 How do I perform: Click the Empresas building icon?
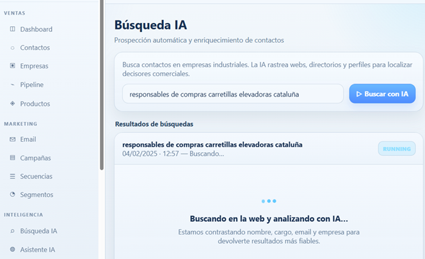click(x=13, y=66)
